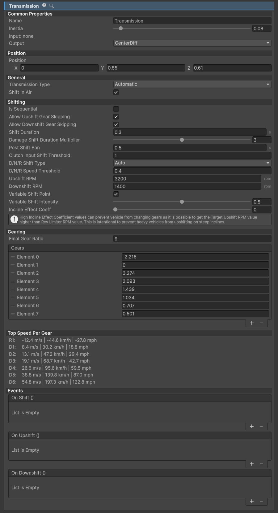Click the Position Y field
The height and width of the screenshot is (513, 278).
click(146, 68)
